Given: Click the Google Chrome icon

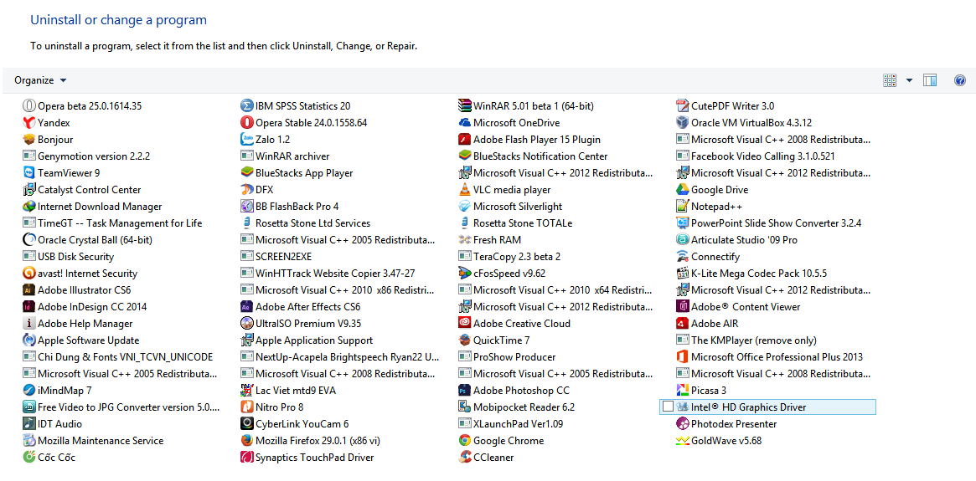Looking at the screenshot, I should coord(464,441).
